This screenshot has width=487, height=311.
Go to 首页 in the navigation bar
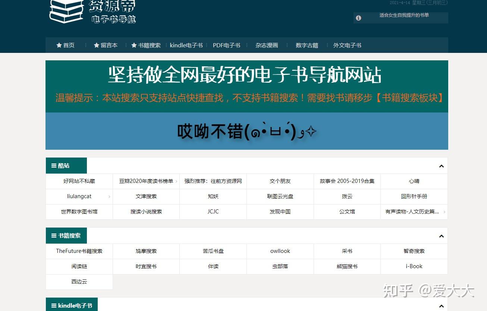[x=65, y=45]
